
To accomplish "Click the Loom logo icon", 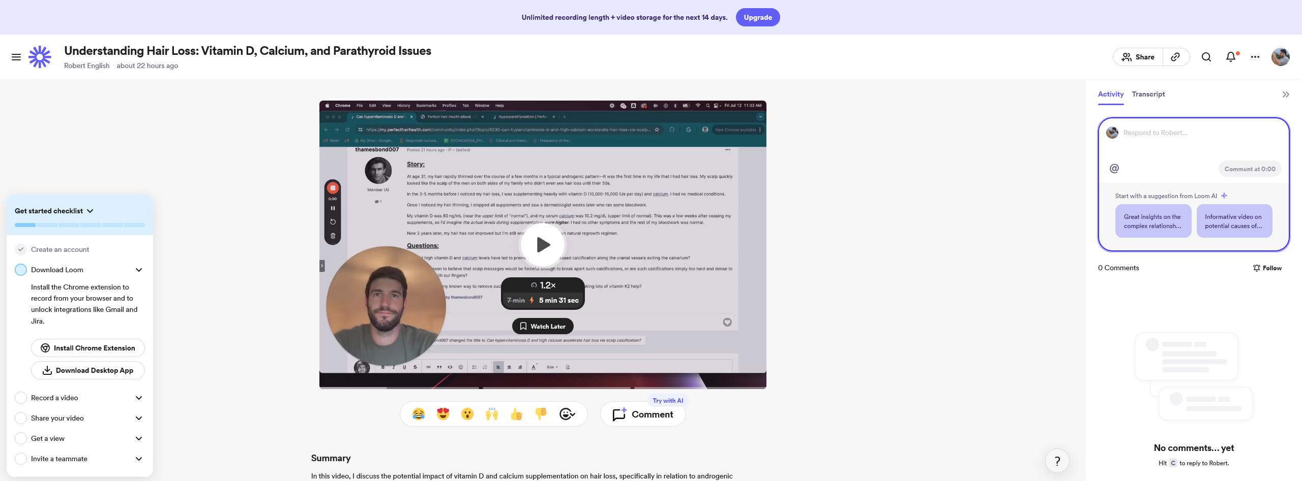I will [x=40, y=57].
